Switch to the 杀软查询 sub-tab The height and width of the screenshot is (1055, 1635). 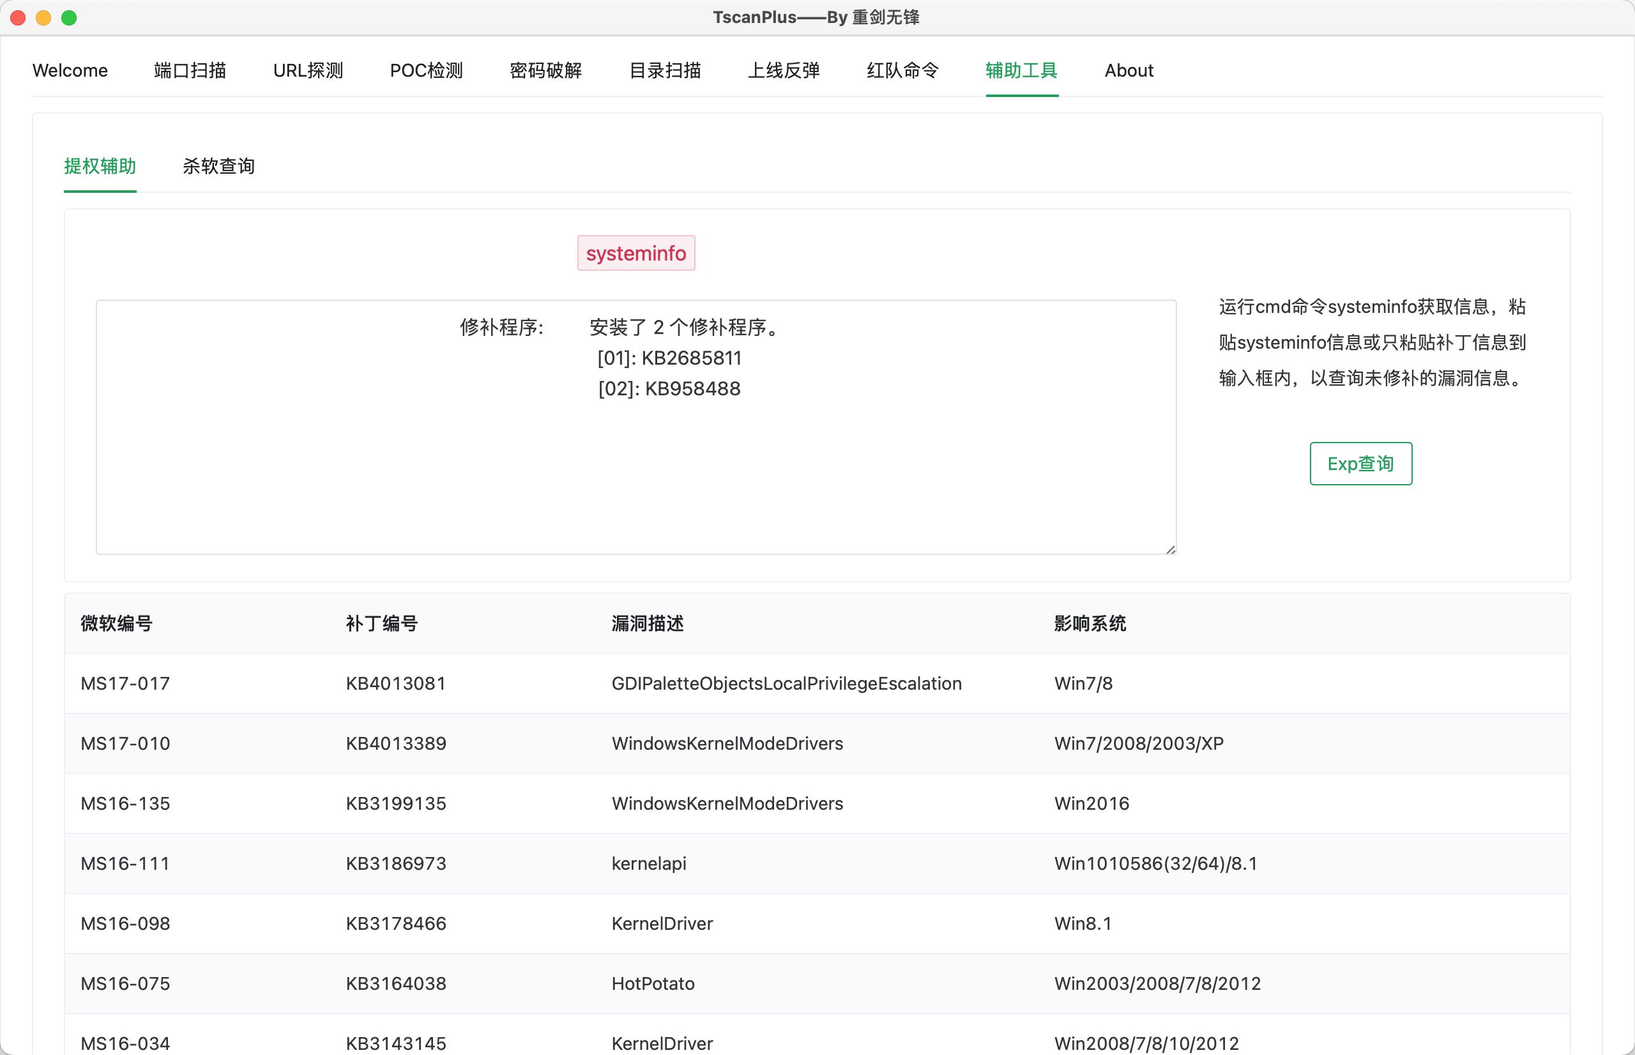click(x=218, y=166)
